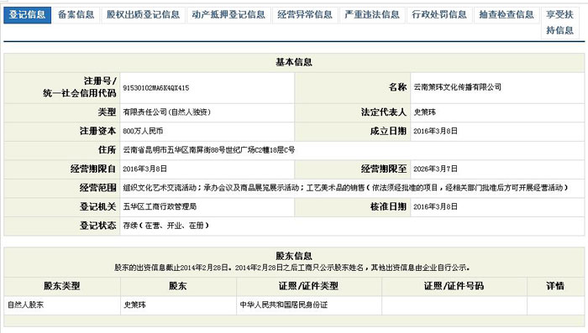This screenshot has height=333, width=588.
Task: Click the 中华人民共和国居民身份证 cell
Action: point(284,305)
